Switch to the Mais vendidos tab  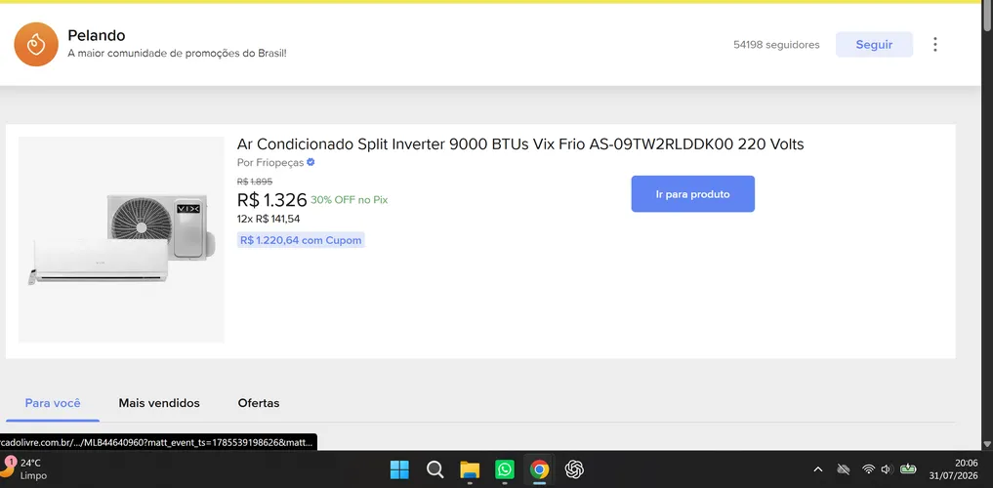[159, 403]
